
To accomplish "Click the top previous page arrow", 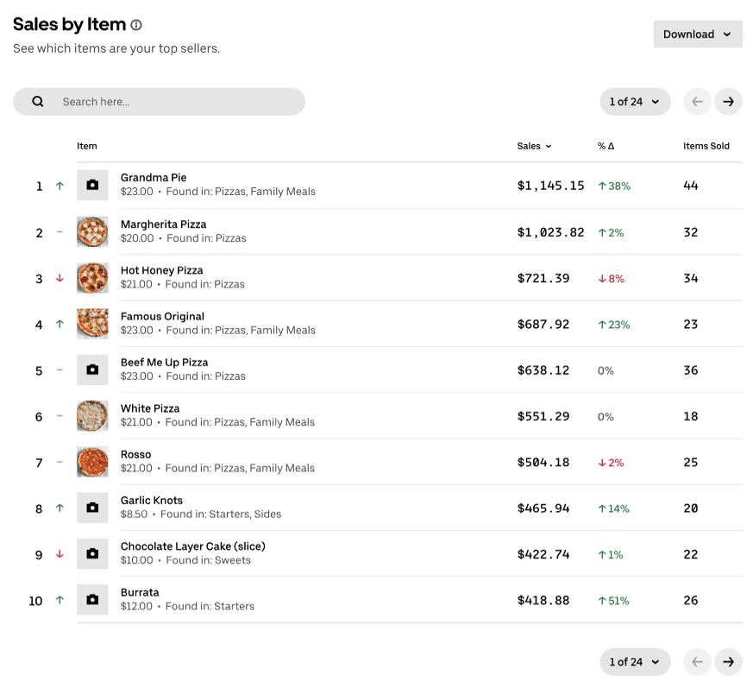I will pos(697,102).
